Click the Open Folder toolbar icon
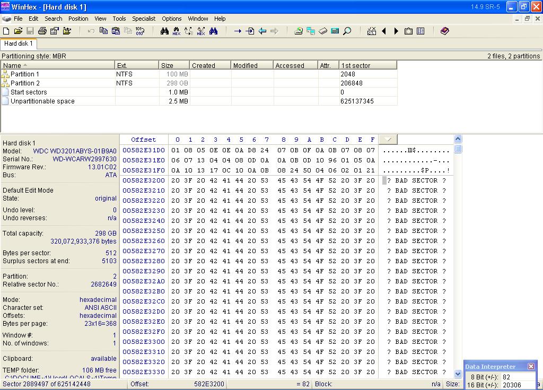 pos(67,31)
